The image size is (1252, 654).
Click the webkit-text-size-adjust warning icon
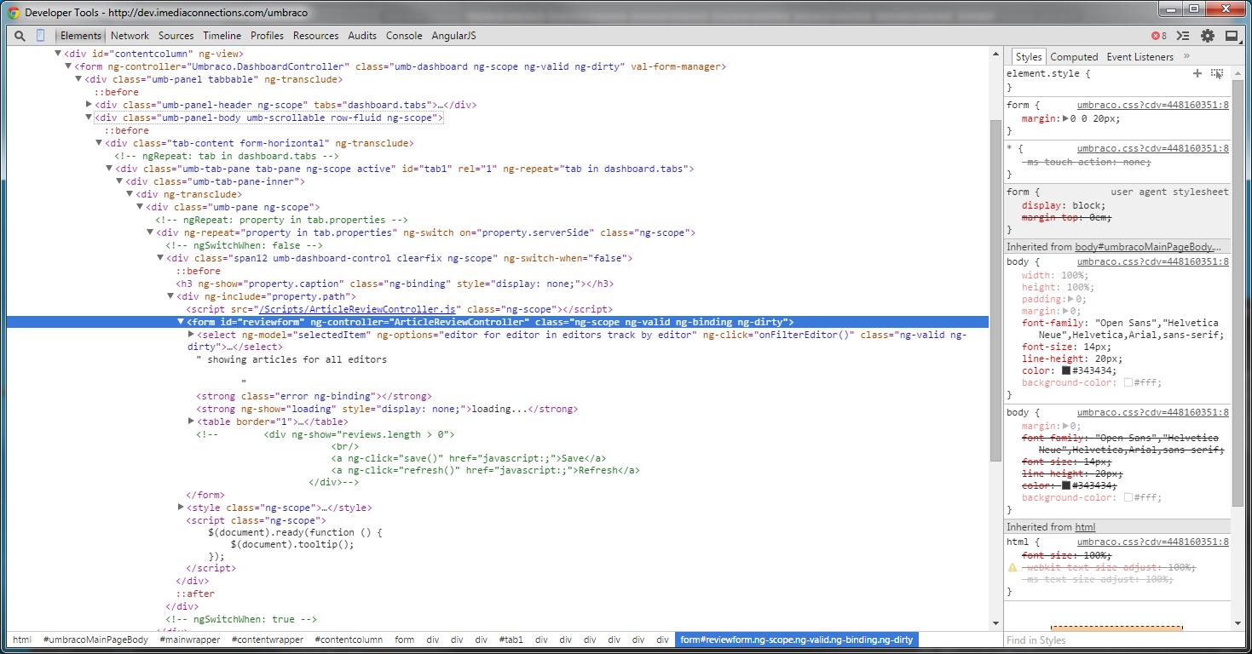point(1013,567)
